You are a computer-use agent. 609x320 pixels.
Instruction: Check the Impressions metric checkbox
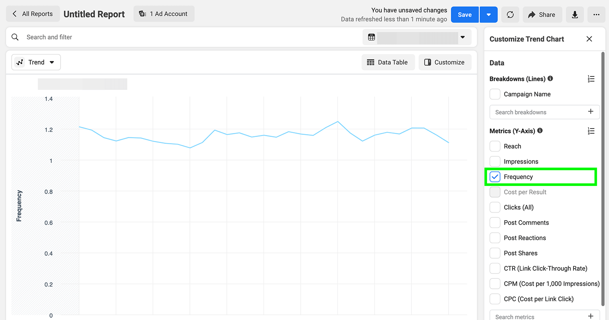(x=495, y=162)
